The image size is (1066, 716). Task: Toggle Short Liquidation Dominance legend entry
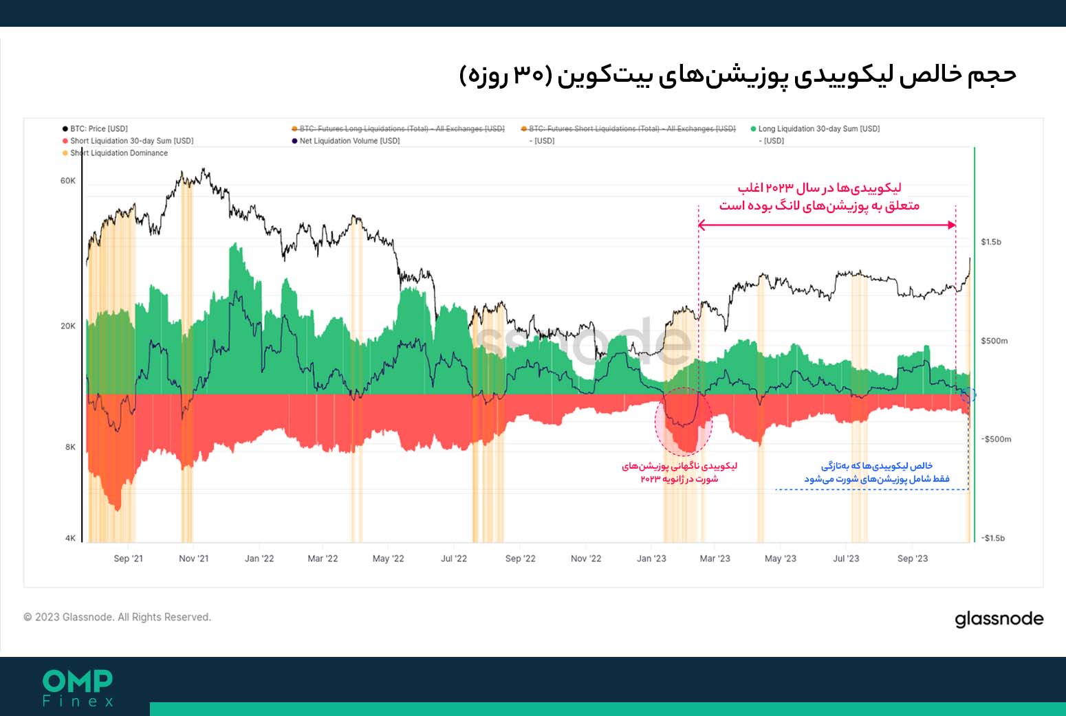[x=115, y=153]
